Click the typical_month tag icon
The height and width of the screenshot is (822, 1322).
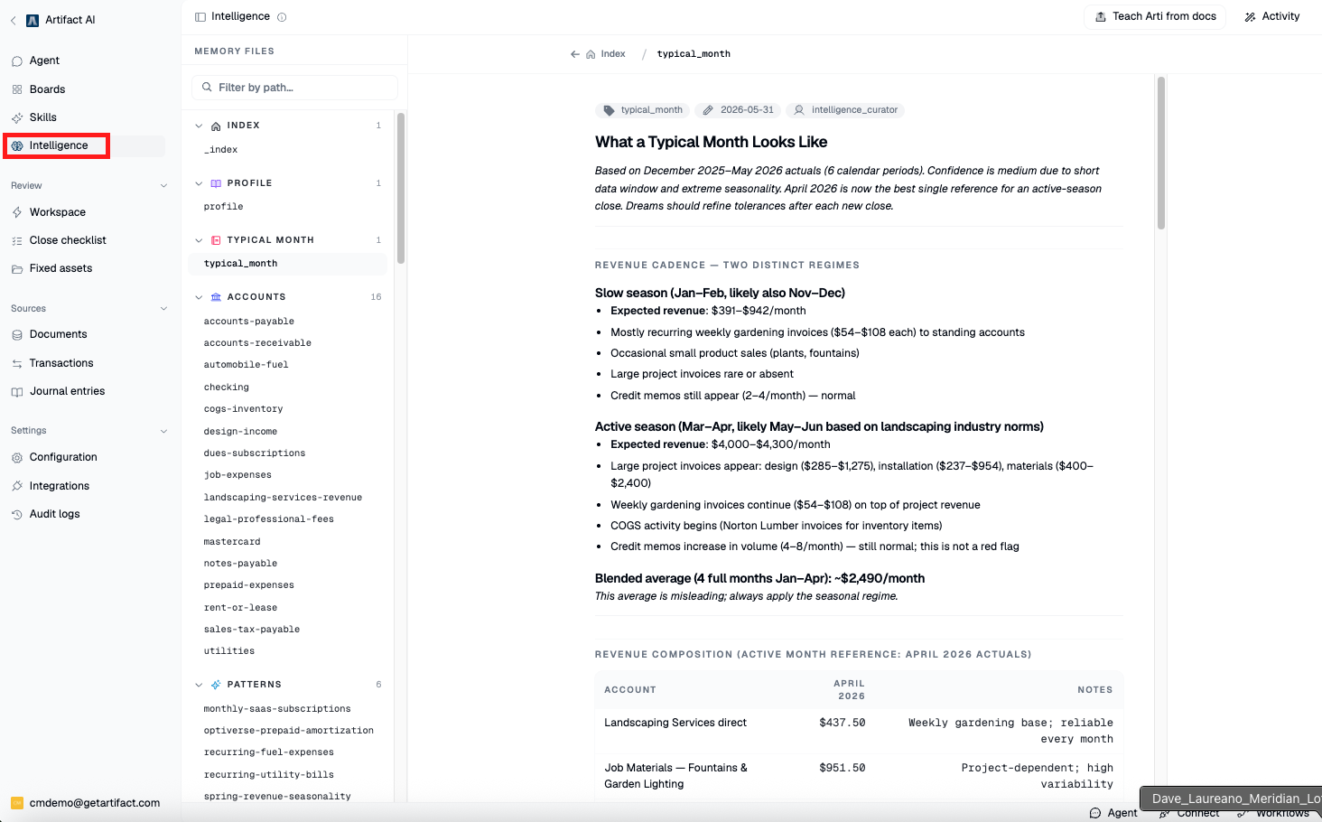610,110
